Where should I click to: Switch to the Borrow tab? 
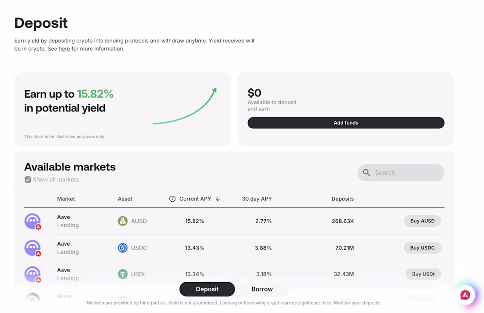[x=262, y=289]
